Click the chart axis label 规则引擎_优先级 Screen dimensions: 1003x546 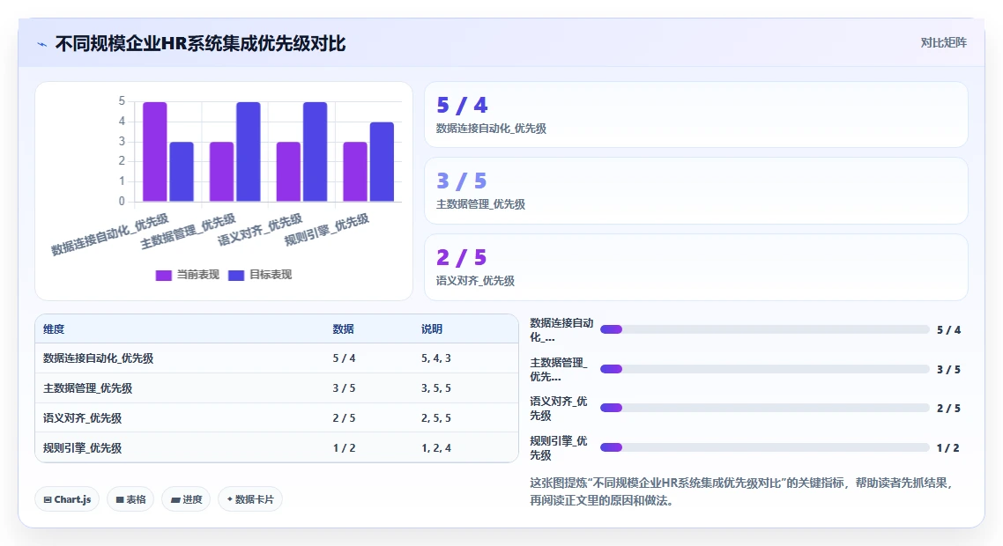pyautogui.click(x=327, y=230)
